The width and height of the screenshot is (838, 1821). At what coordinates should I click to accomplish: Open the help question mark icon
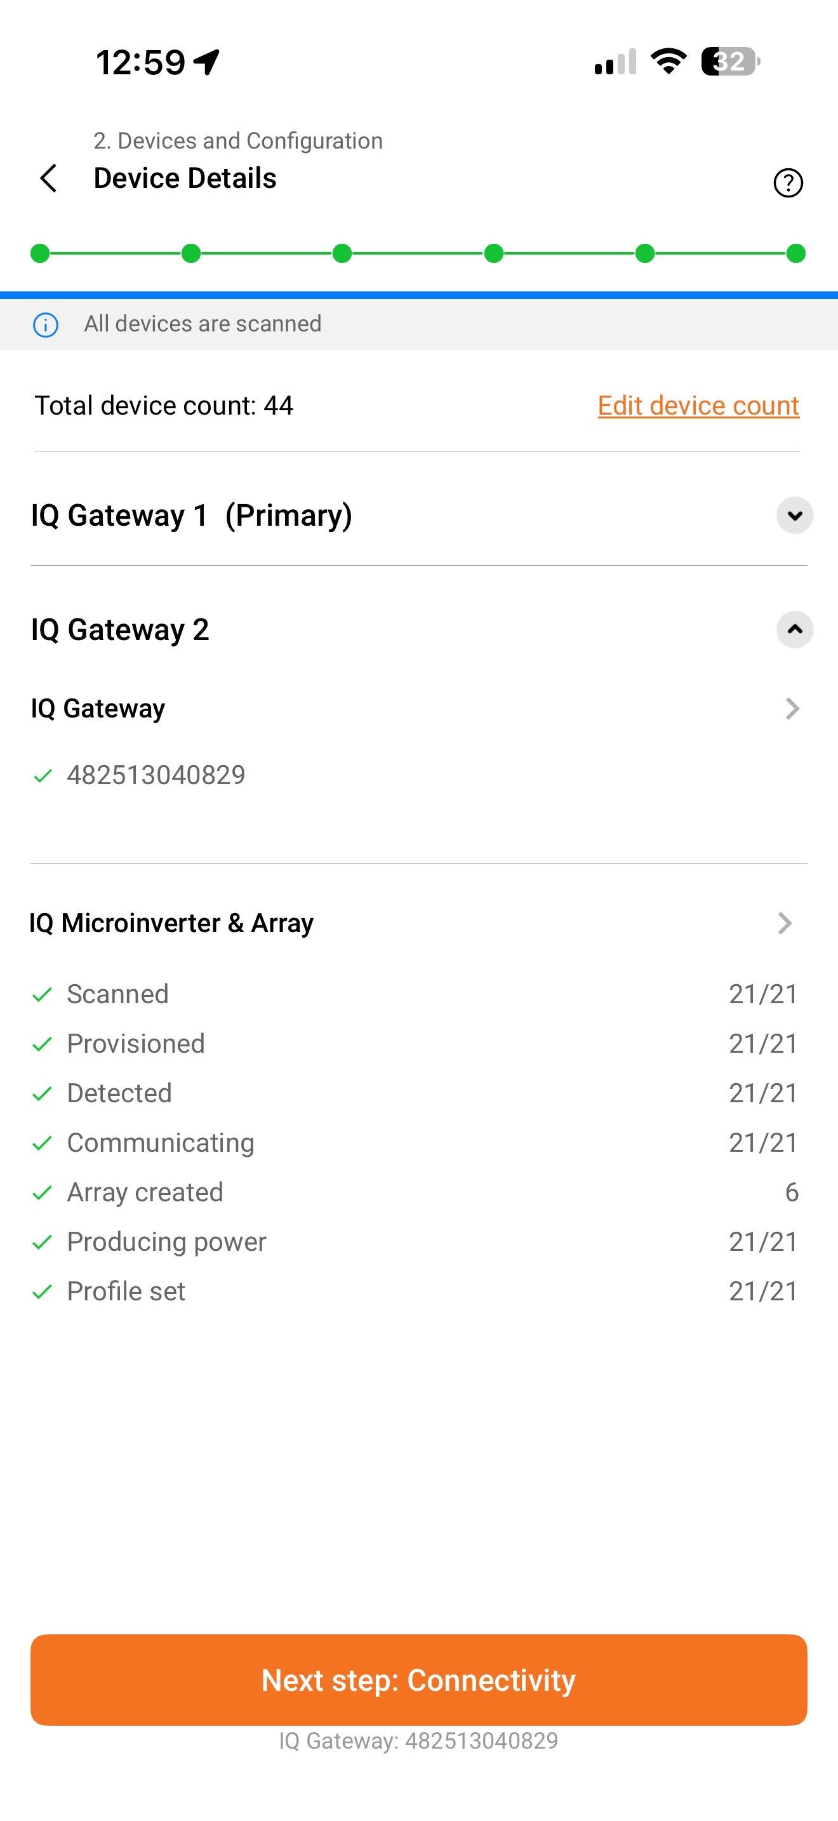pos(788,183)
